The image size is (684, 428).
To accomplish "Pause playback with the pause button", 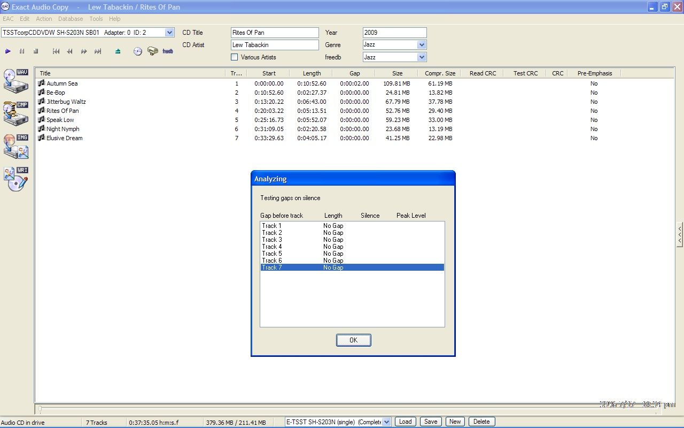I will (22, 51).
